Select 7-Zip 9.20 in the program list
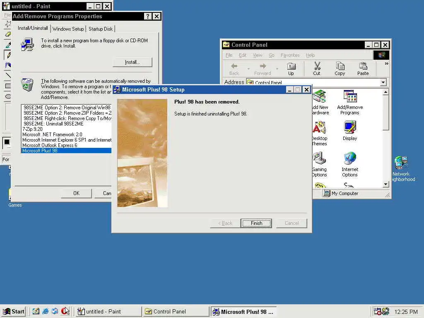The height and width of the screenshot is (318, 424). tap(66, 129)
